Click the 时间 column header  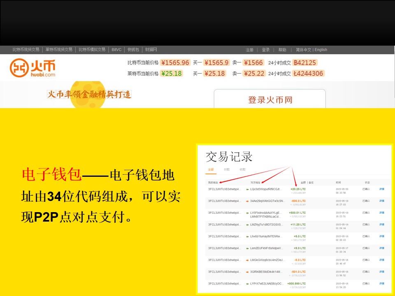[x=338, y=183]
